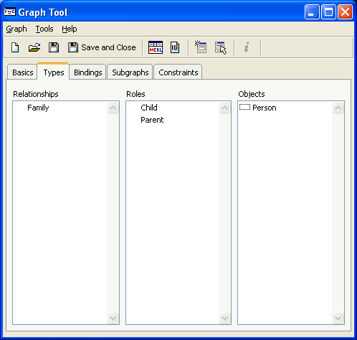Click the greyed-out info icon

(x=247, y=47)
